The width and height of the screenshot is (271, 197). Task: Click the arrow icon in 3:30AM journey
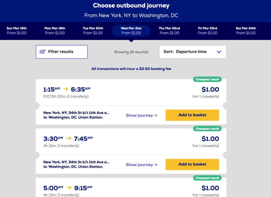coord(69,138)
